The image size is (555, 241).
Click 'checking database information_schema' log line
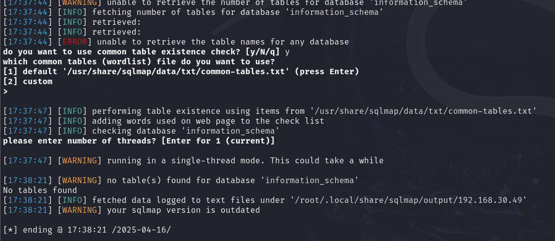click(x=141, y=131)
